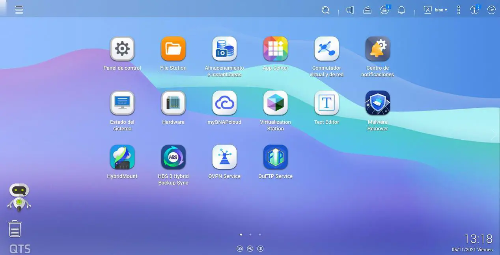Switch to the second desktop page dot

coord(250,234)
